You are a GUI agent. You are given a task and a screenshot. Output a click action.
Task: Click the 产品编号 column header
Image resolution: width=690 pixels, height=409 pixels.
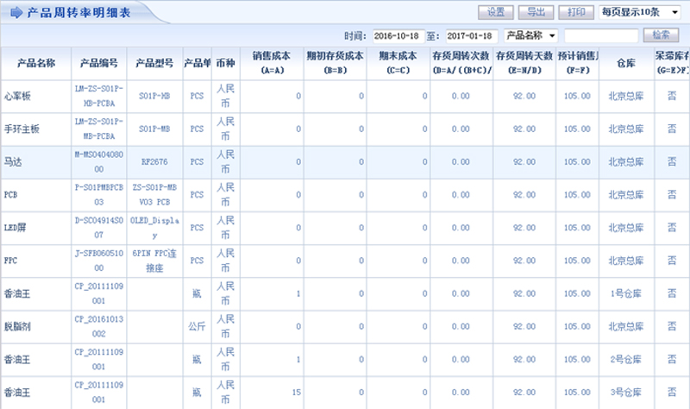(97, 63)
